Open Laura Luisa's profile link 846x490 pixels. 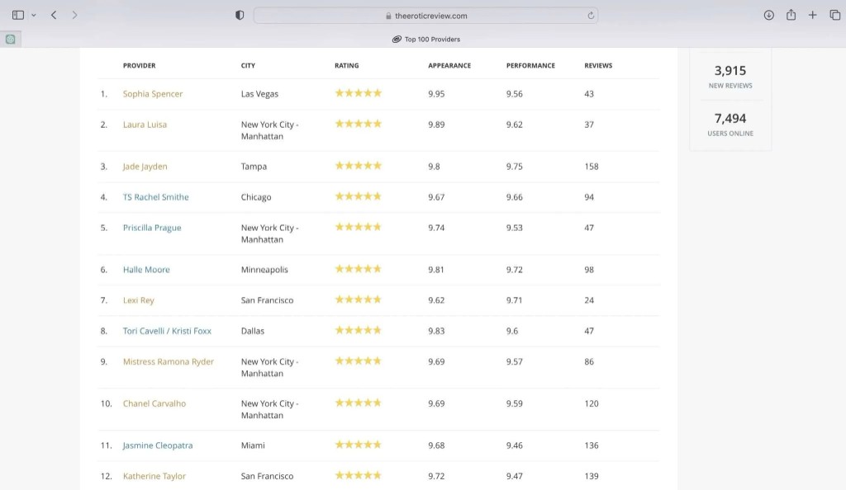pyautogui.click(x=145, y=125)
